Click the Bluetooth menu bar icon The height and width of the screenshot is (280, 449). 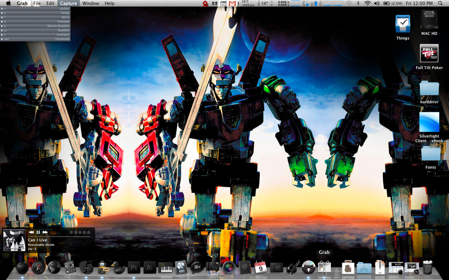358,3
